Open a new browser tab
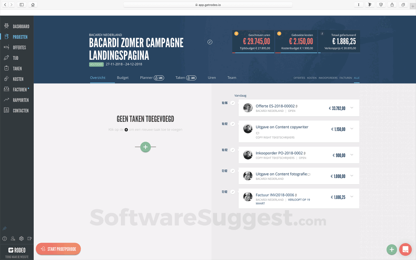The height and width of the screenshot is (260, 416). click(x=413, y=6)
